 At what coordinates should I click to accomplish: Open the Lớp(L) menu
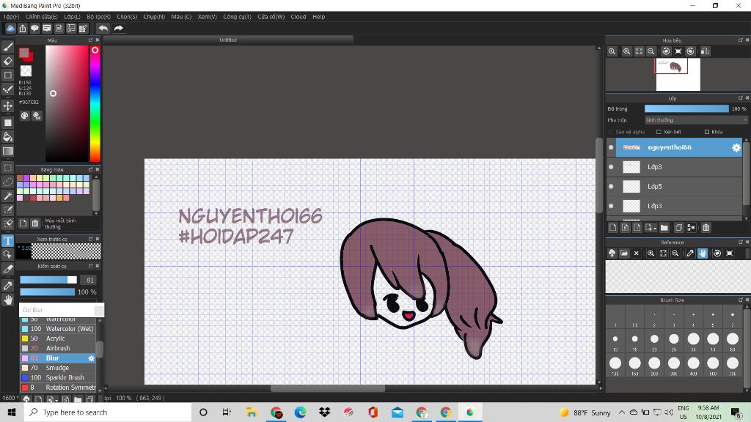point(73,17)
